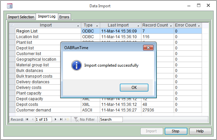The width and height of the screenshot is (217, 140).
Task: Click the Plant list cell
Action: [x=38, y=42]
